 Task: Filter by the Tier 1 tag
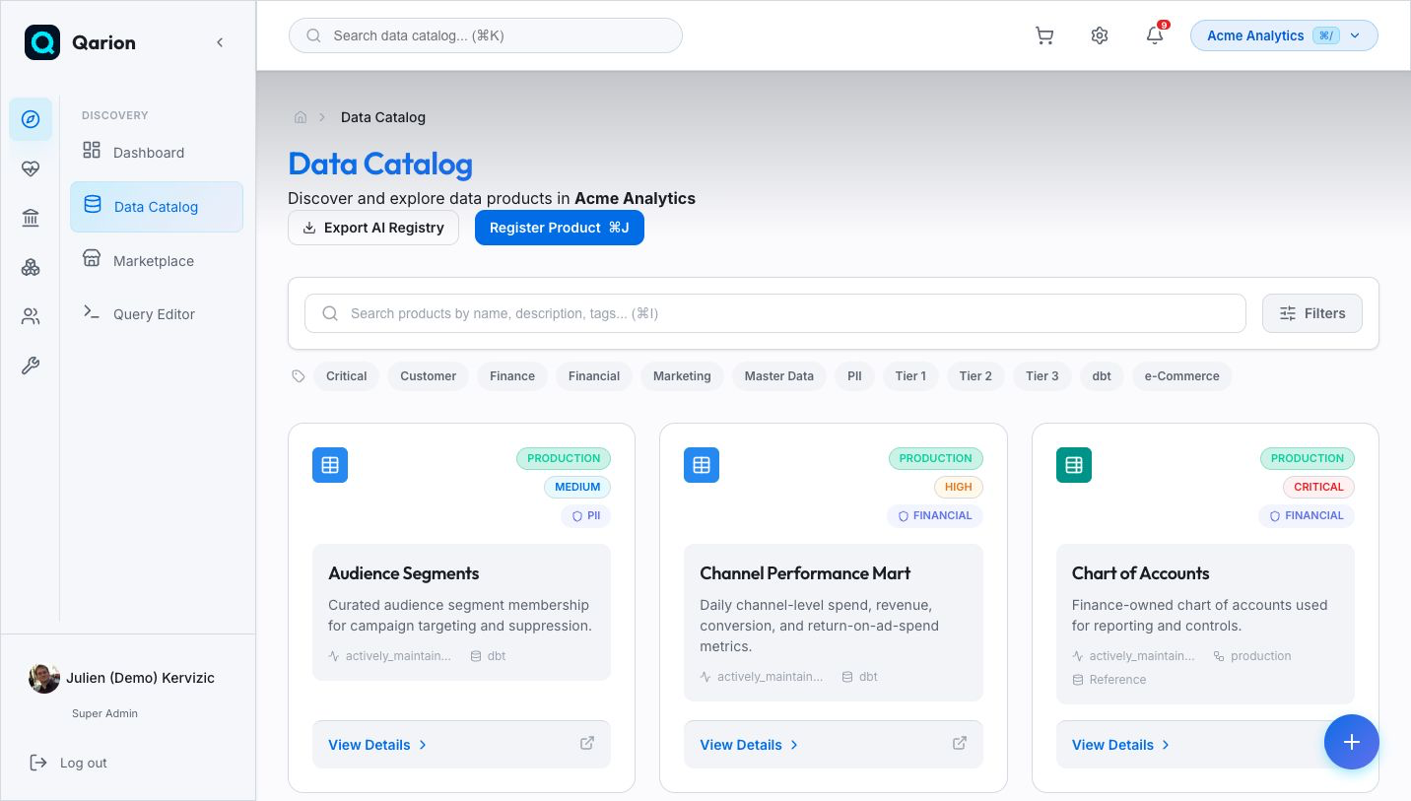[x=910, y=376]
